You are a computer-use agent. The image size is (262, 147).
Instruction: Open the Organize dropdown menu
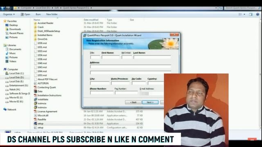9,14
